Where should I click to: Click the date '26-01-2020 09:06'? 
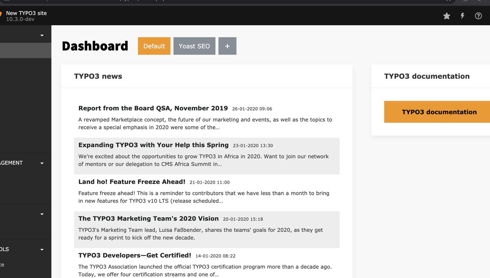252,109
